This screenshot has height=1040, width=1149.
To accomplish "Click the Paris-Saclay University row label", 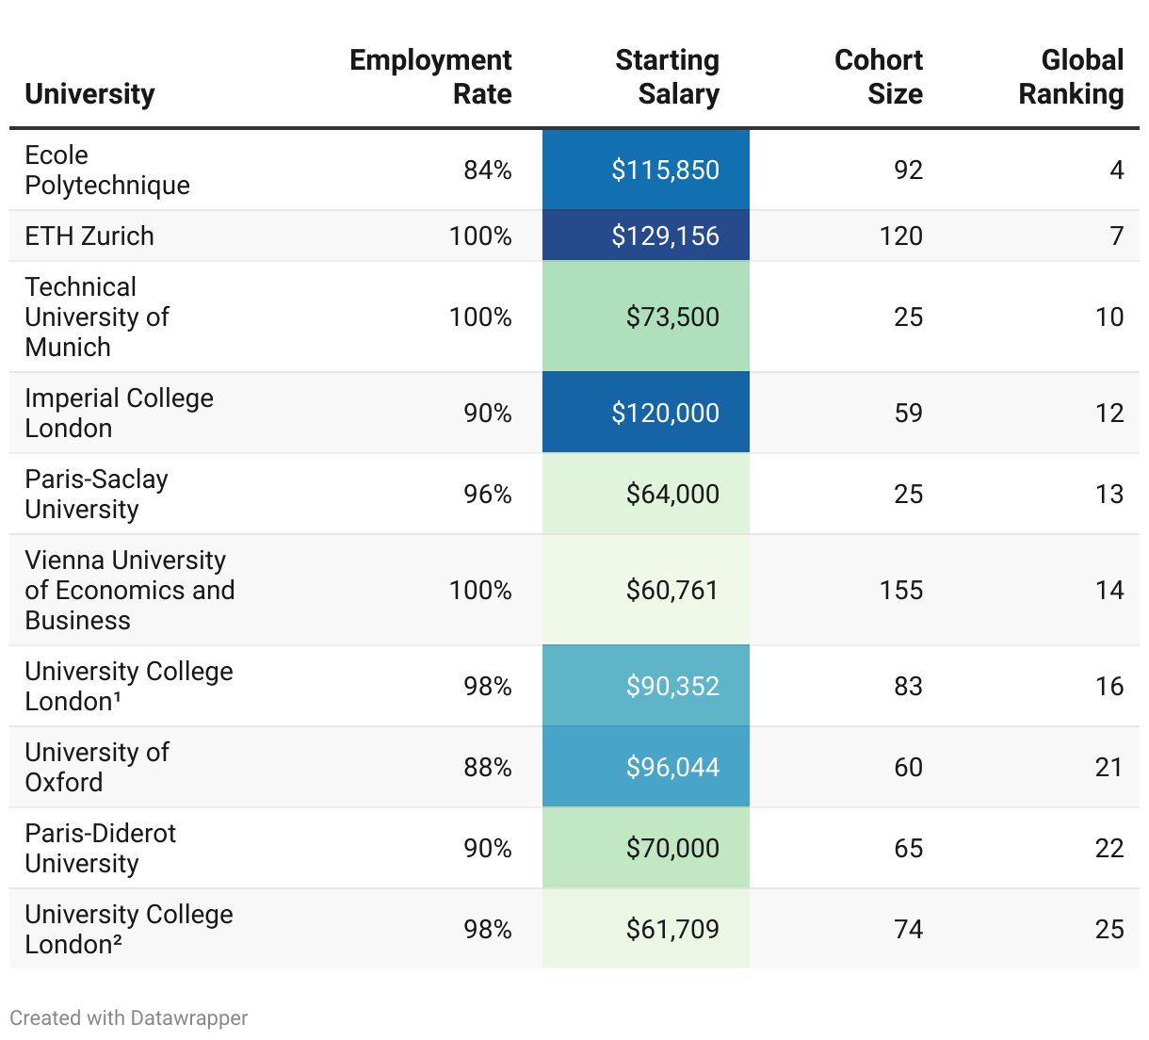I will pos(96,494).
